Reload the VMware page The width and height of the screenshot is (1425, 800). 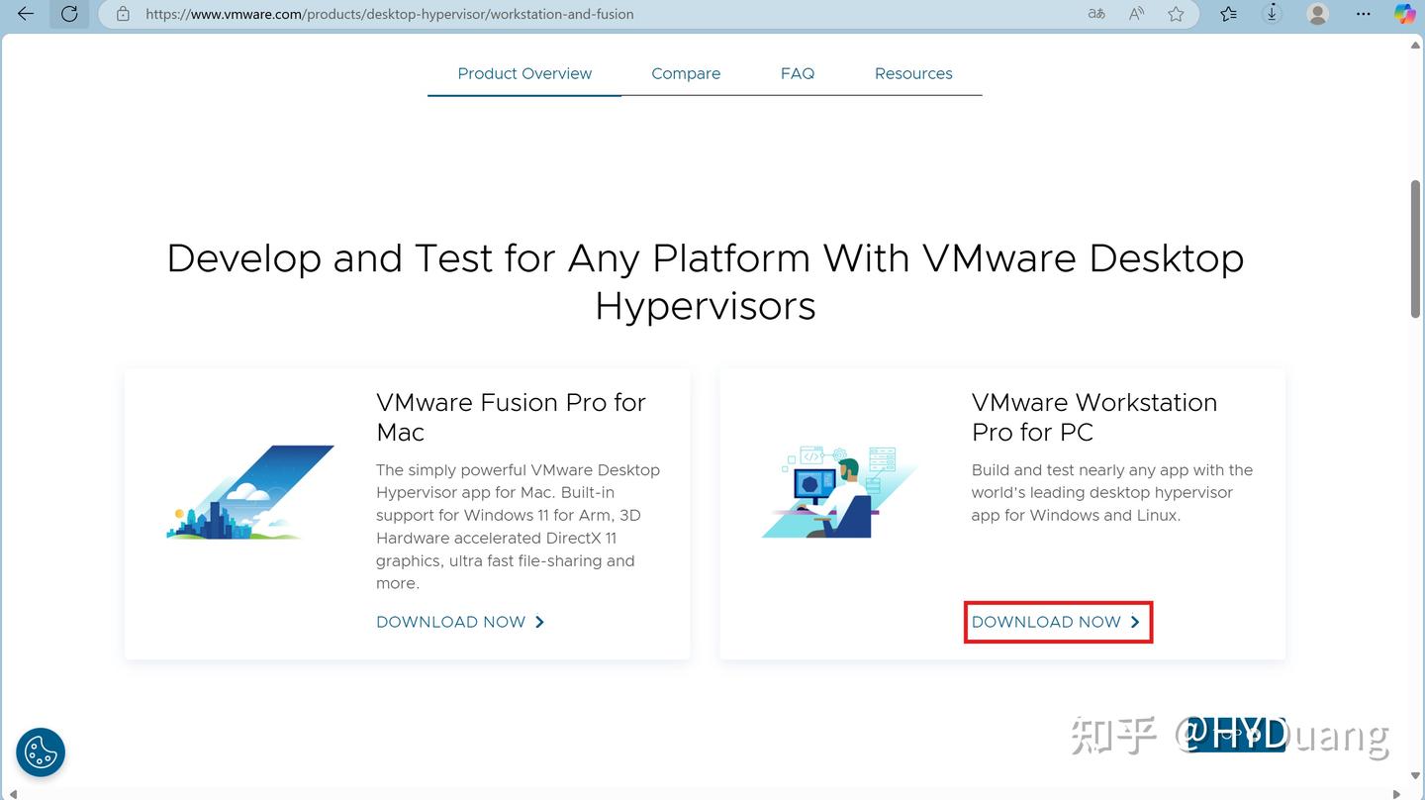tap(68, 14)
